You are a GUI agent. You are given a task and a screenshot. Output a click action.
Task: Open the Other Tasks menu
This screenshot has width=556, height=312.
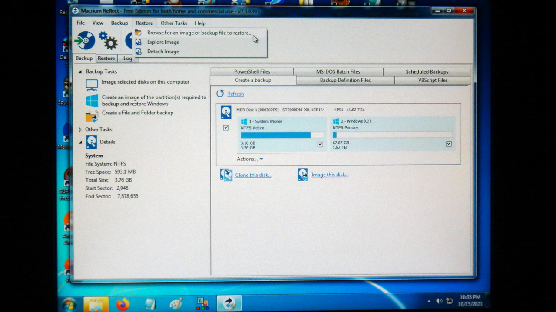(174, 23)
